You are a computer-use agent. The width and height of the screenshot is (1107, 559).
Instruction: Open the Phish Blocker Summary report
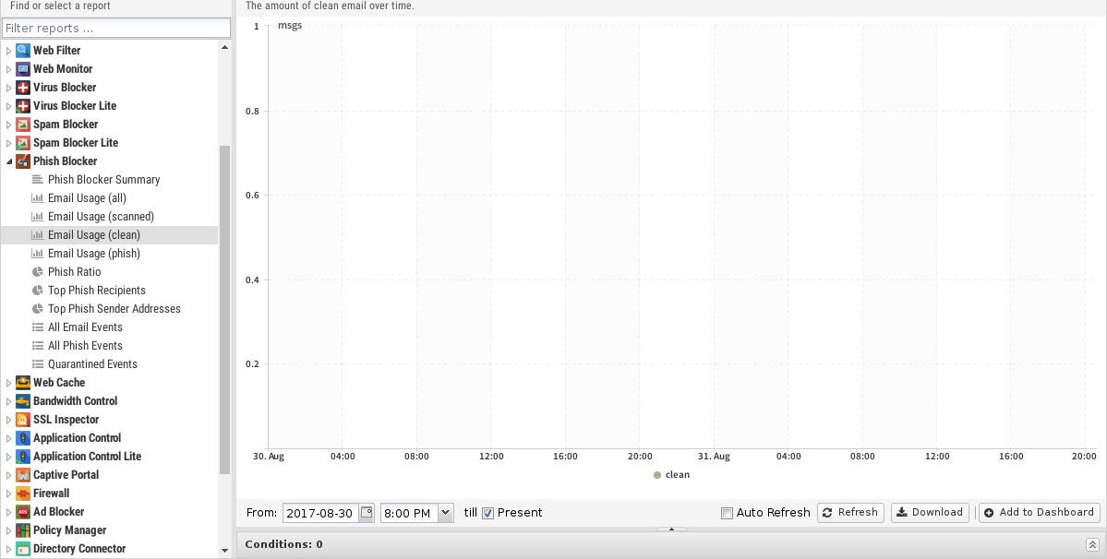pos(103,180)
